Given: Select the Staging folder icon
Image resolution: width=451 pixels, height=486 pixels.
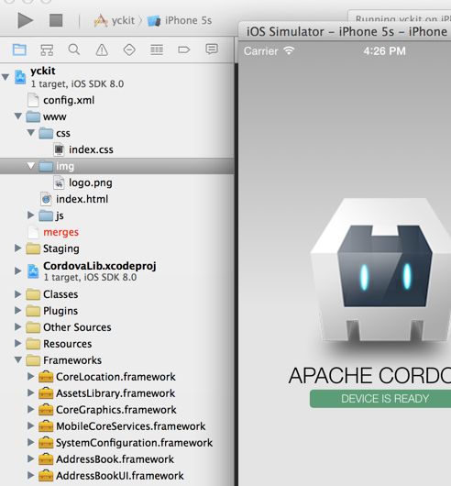Looking at the screenshot, I should click(33, 249).
